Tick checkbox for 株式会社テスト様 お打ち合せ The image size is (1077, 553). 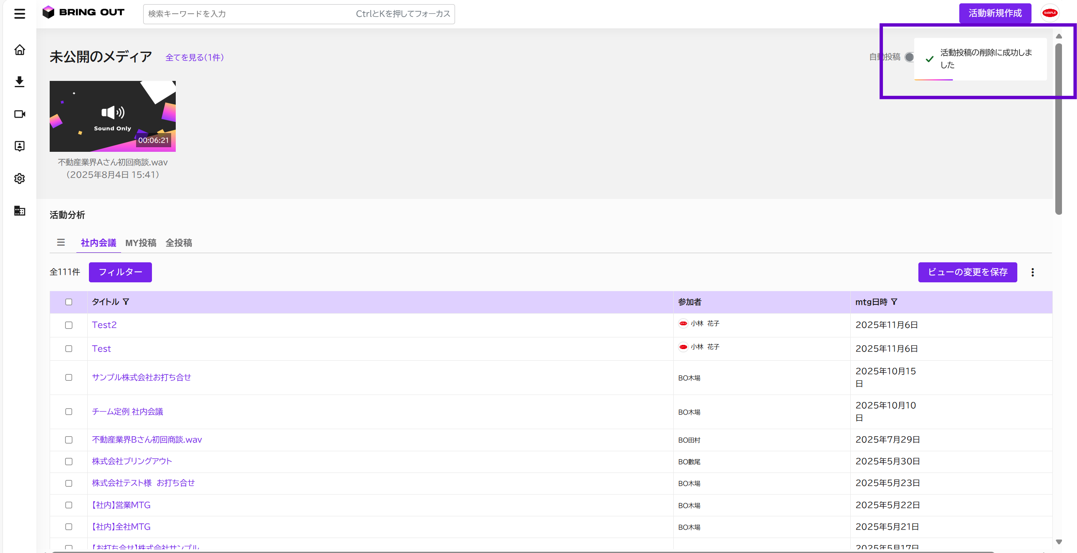(68, 483)
